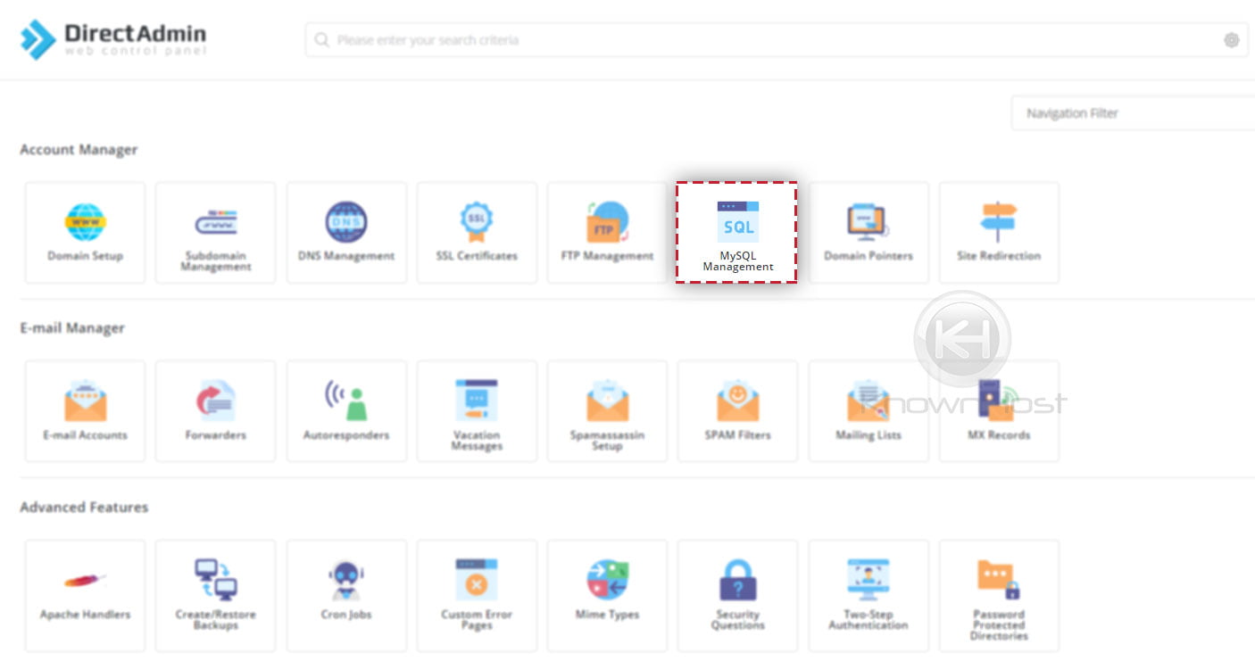
Task: Open MySQL Management
Action: tap(737, 232)
